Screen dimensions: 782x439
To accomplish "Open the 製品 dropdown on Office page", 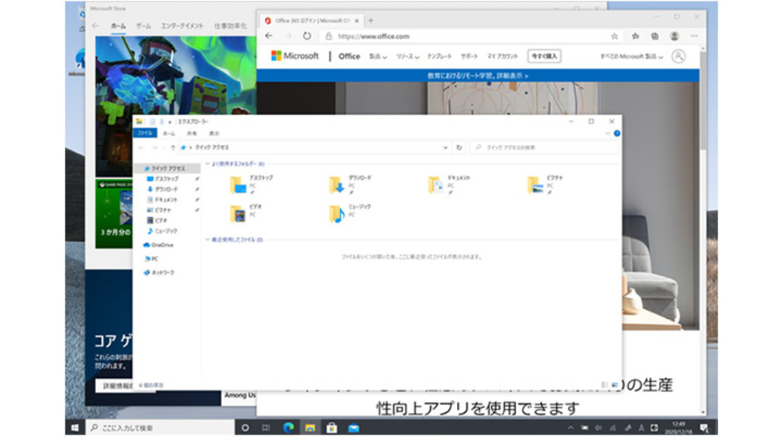I will point(378,57).
